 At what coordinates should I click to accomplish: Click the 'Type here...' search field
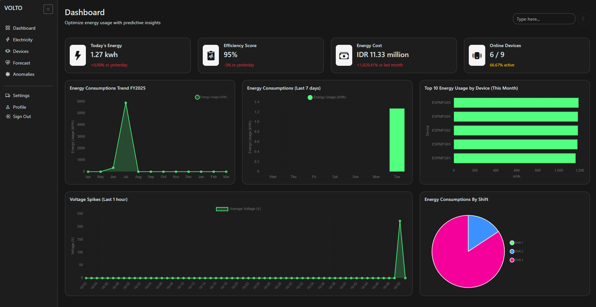[544, 19]
